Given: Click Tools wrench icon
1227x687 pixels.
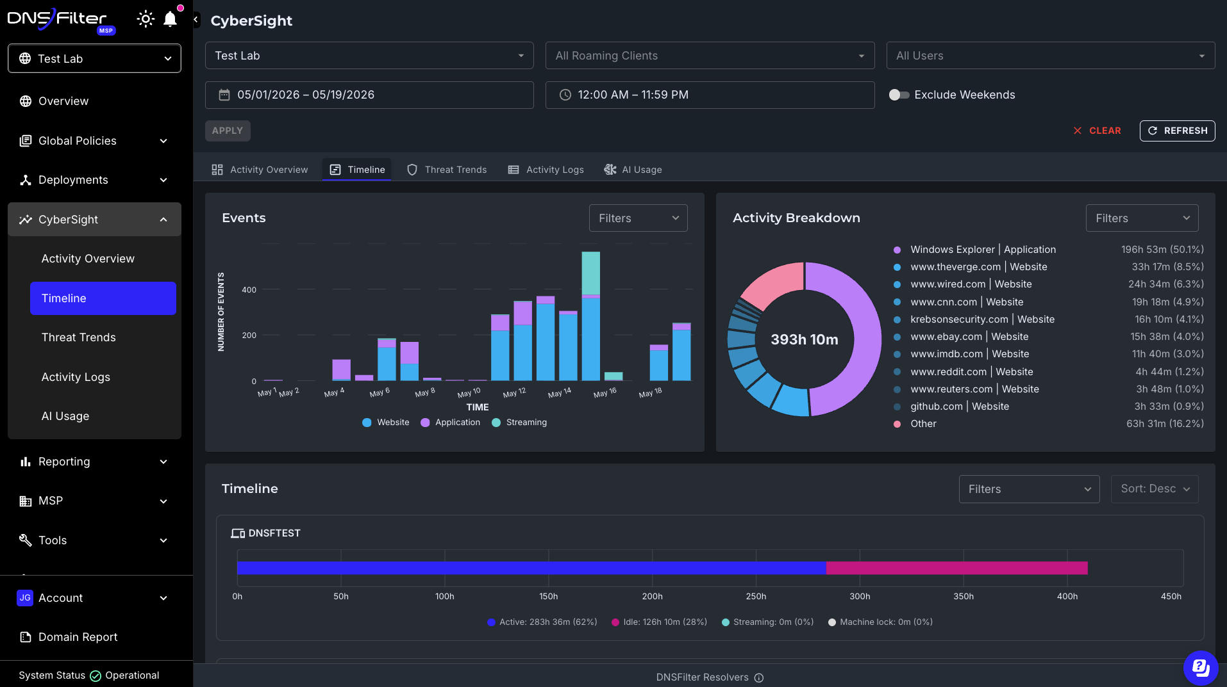Looking at the screenshot, I should (x=26, y=540).
